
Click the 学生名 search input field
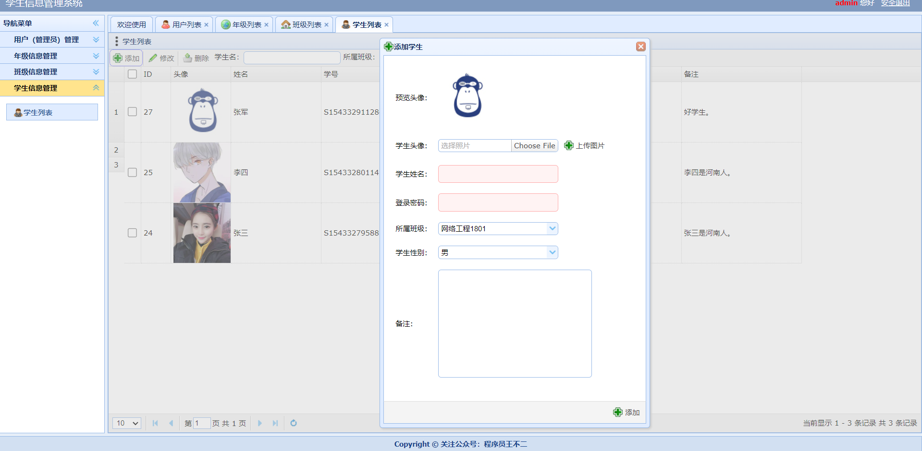pos(292,58)
